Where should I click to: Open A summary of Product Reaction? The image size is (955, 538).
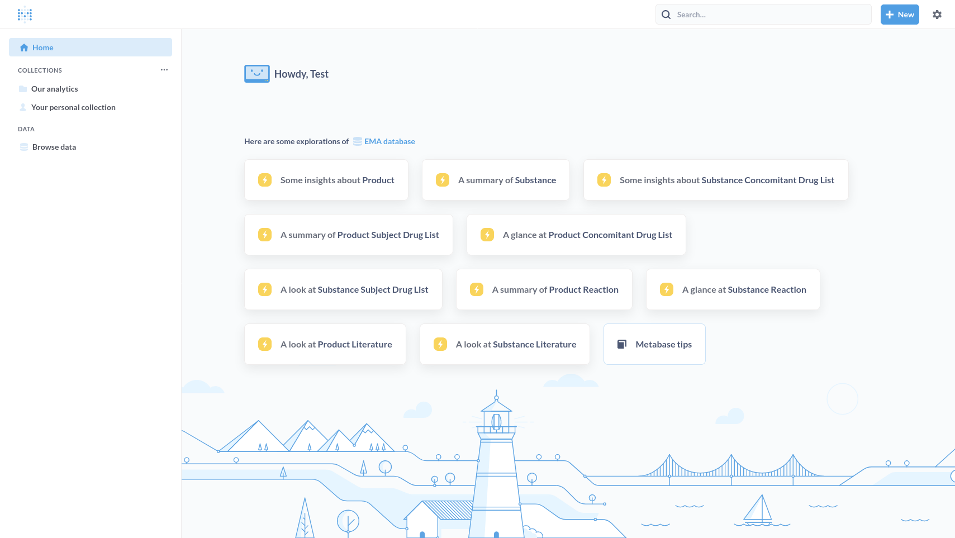point(544,289)
